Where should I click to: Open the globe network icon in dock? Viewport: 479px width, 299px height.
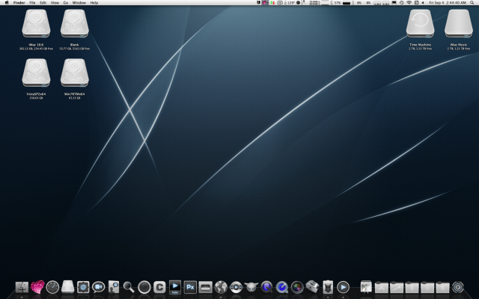click(221, 287)
